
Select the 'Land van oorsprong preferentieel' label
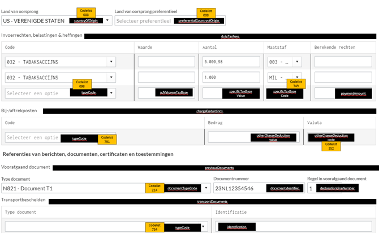pos(146,11)
